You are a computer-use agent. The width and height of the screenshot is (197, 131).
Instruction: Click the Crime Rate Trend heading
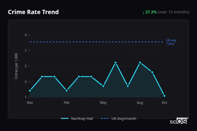[33, 12]
